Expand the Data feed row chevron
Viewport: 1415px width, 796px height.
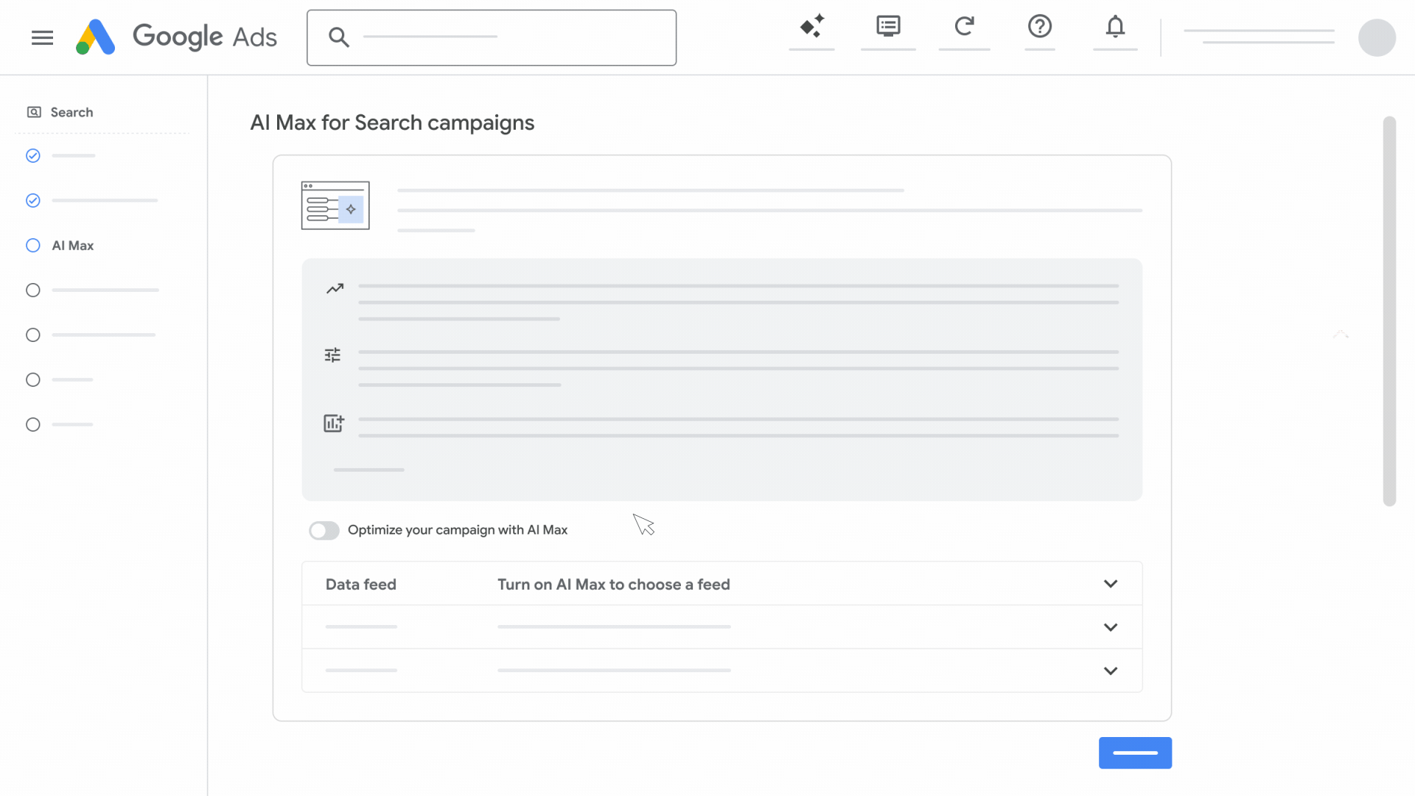click(x=1111, y=584)
